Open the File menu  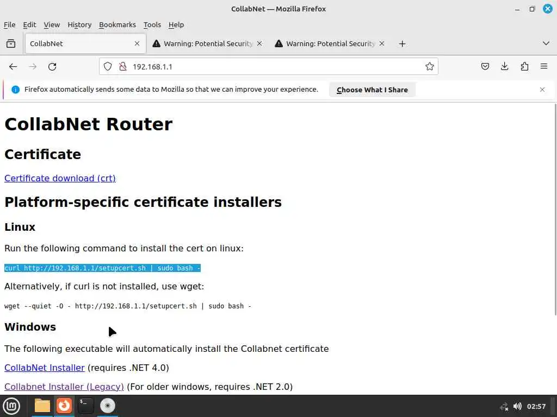pos(10,25)
